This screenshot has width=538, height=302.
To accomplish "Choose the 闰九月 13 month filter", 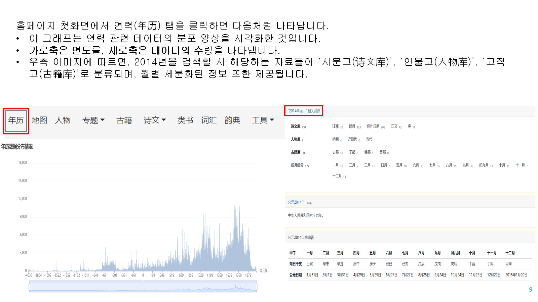I will pos(486,165).
